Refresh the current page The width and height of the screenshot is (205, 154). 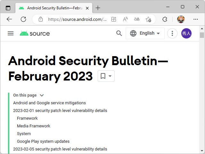coord(23,19)
